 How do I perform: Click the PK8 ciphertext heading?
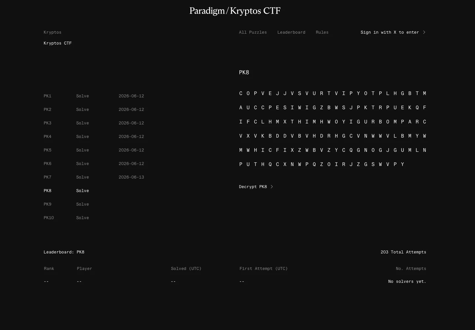pos(244,72)
